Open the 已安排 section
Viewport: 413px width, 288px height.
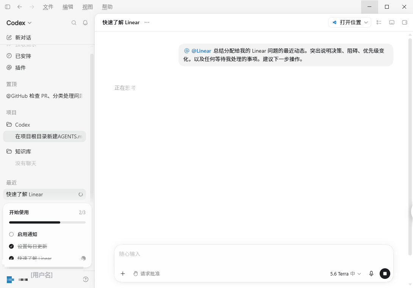pos(45,56)
